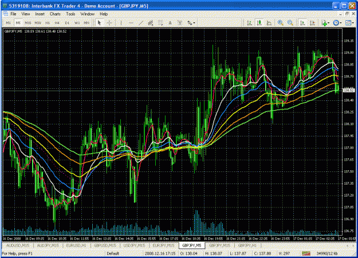Set timeframe to M5
The width and height of the screenshot is (358, 258).
point(18,23)
